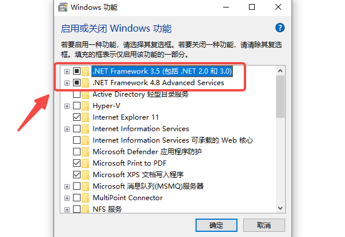Viewport: 345px width, 237px height.
Task: Click the blue help question mark icon
Action: [x=280, y=28]
